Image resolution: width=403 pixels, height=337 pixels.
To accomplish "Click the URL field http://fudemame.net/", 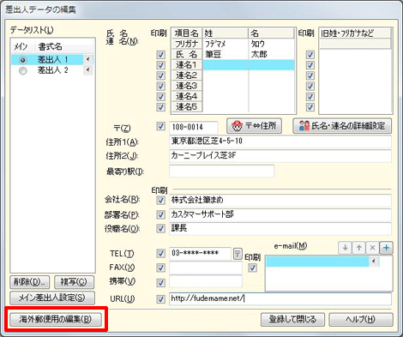I will tap(280, 299).
